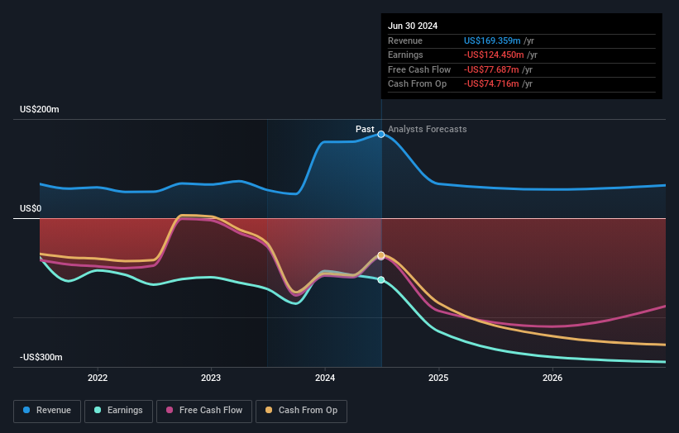Click the 2025 x-axis label
This screenshot has width=679, height=433.
438,378
